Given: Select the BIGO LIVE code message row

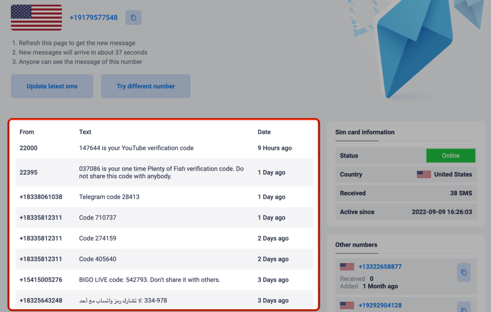Looking at the screenshot, I should click(164, 280).
